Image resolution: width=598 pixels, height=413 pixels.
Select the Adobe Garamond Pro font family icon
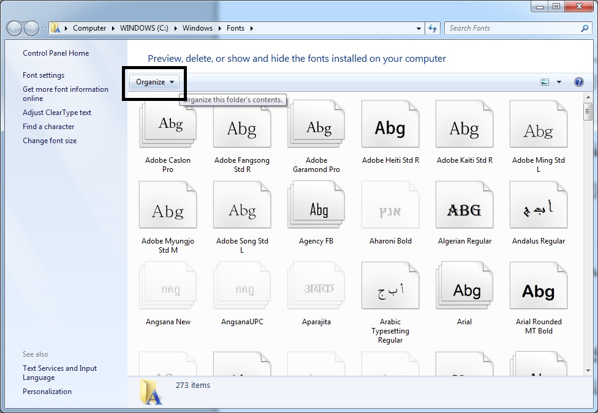316,124
